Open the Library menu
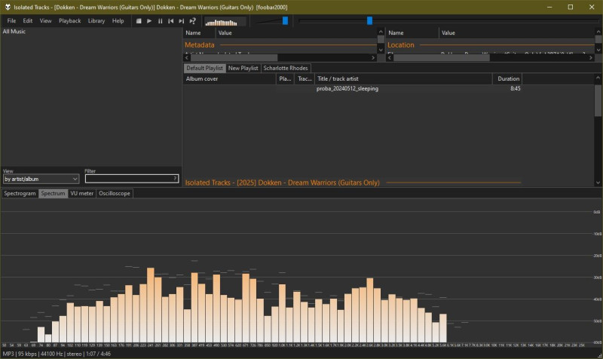Image resolution: width=603 pixels, height=359 pixels. [x=96, y=21]
